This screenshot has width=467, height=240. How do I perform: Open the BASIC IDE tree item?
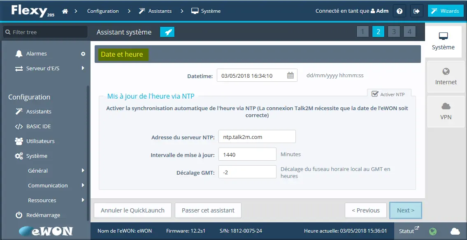tap(38, 127)
